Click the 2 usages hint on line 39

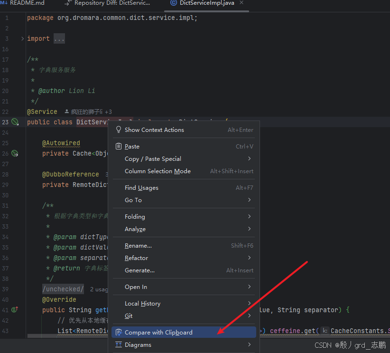pyautogui.click(x=99, y=289)
